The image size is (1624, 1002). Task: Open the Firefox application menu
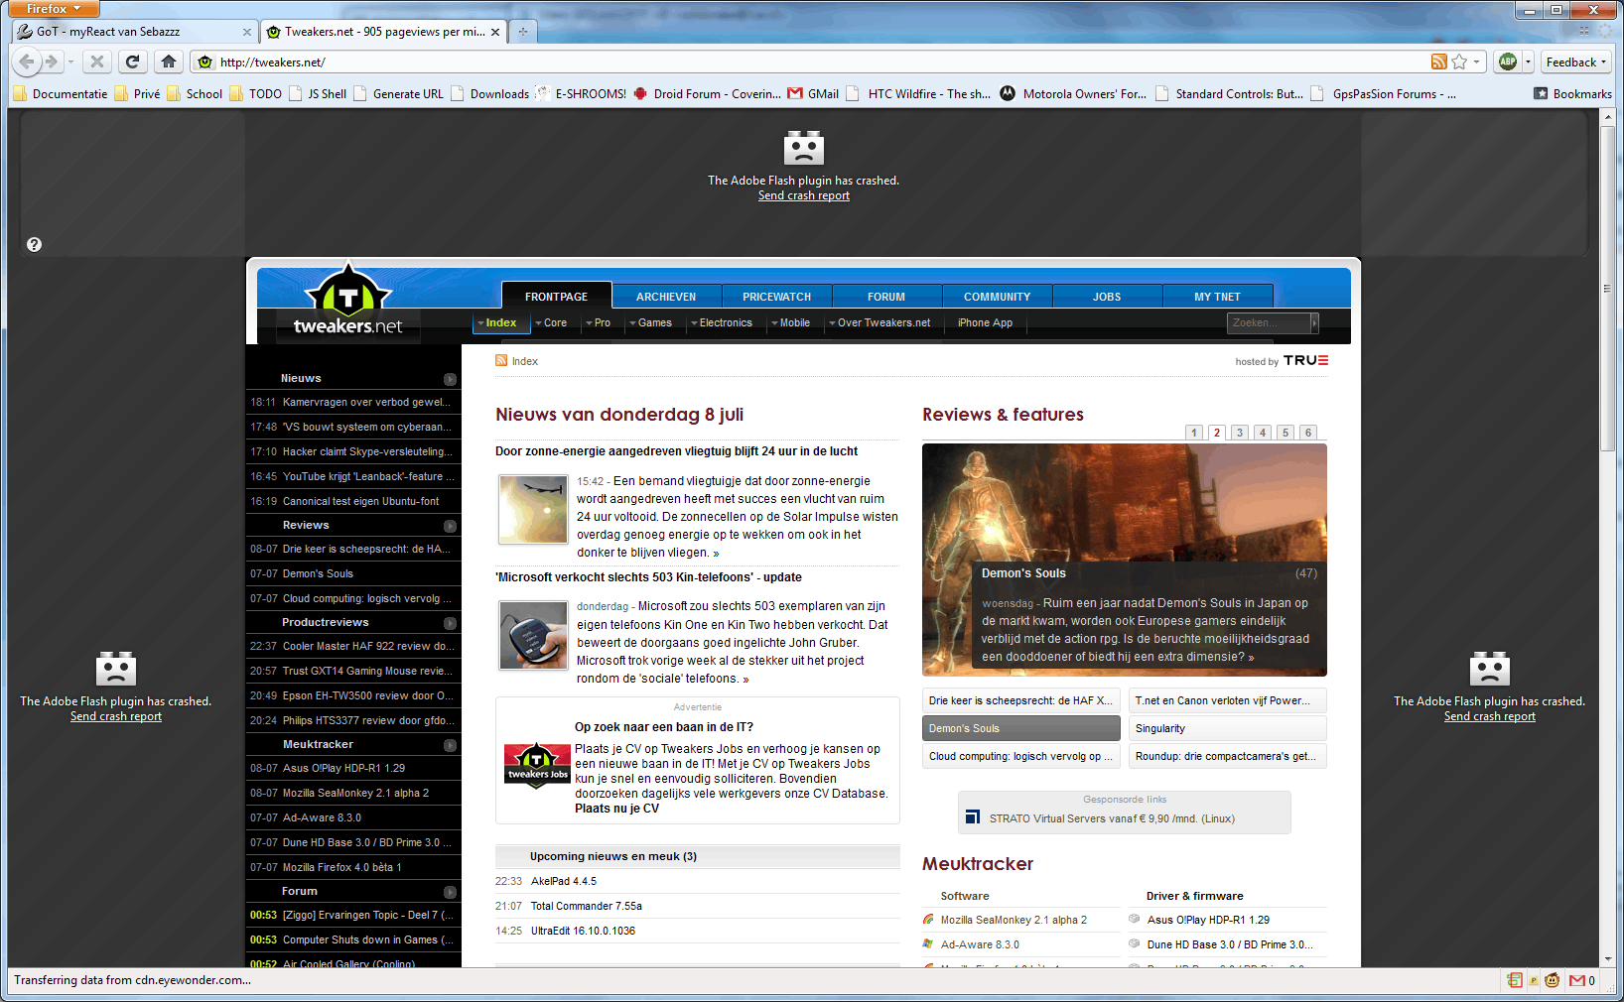[55, 9]
